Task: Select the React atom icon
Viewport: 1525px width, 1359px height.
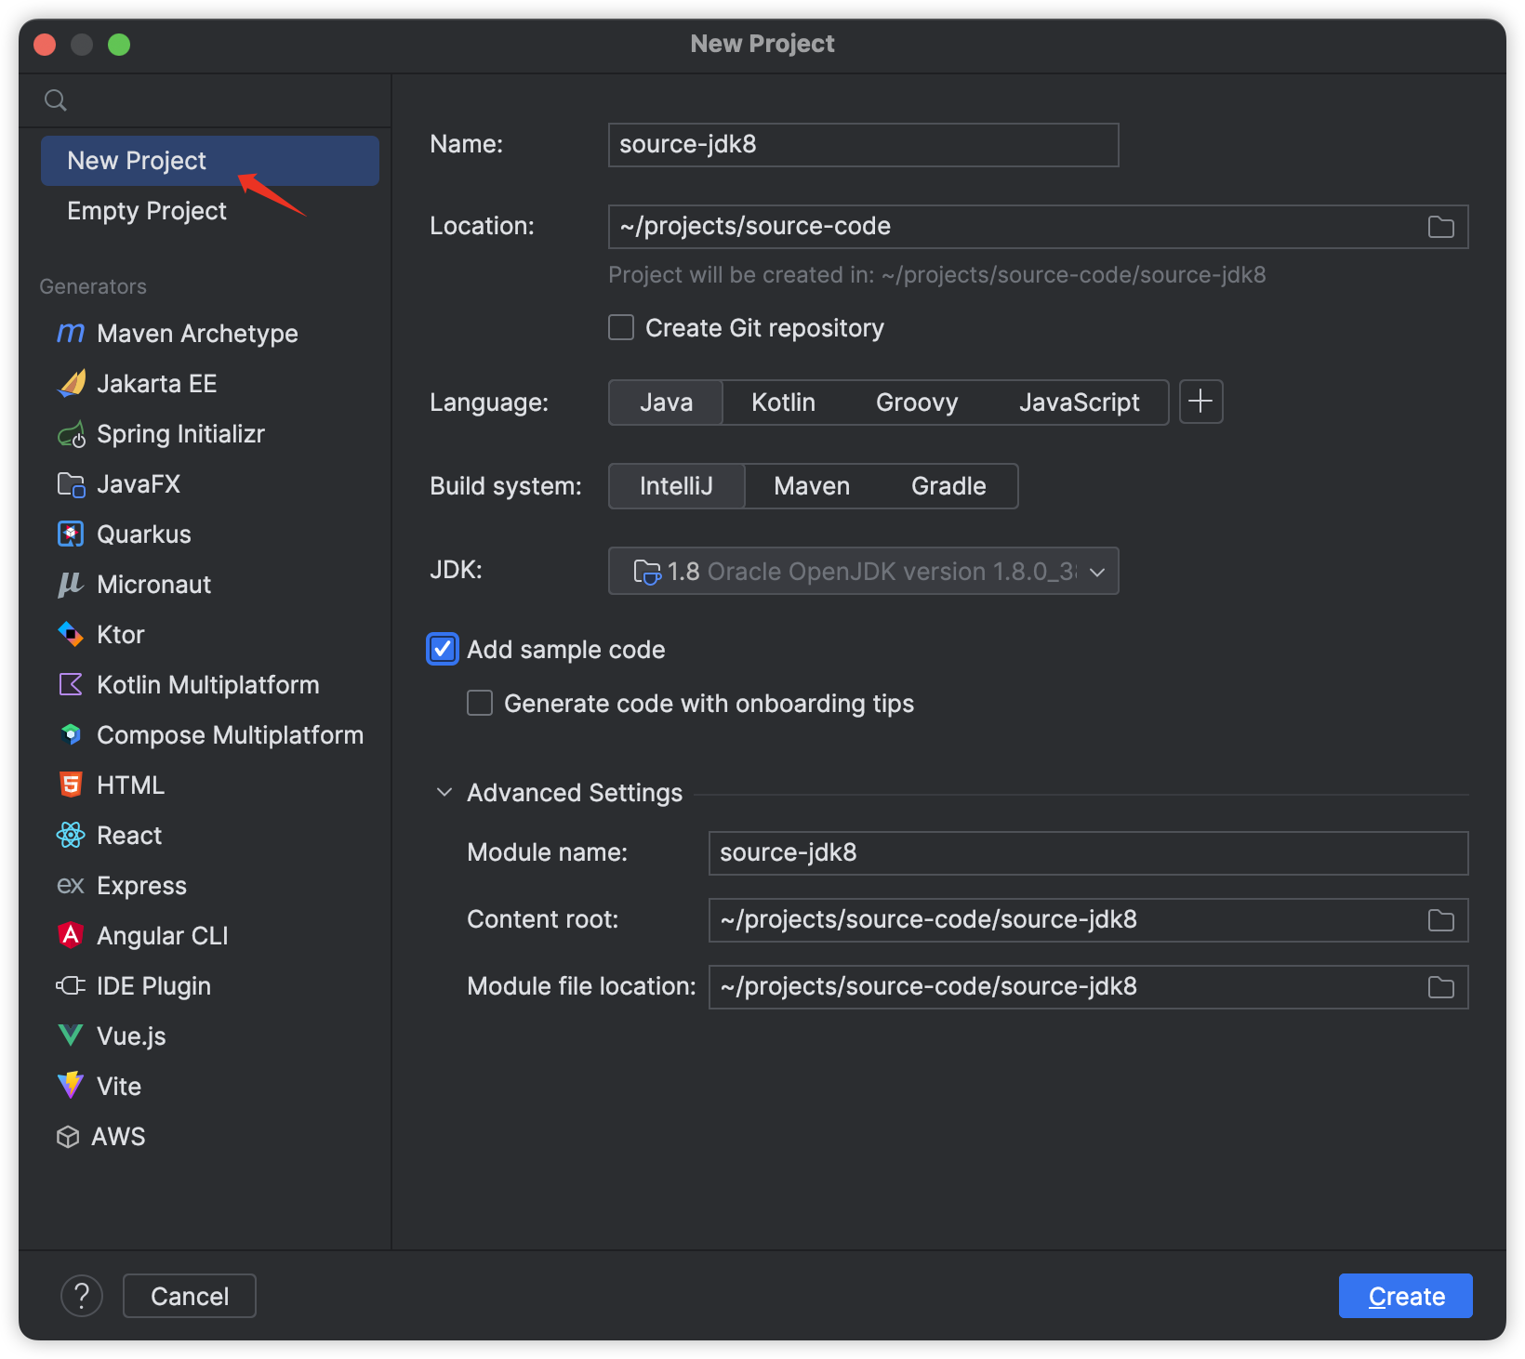Action: click(71, 835)
